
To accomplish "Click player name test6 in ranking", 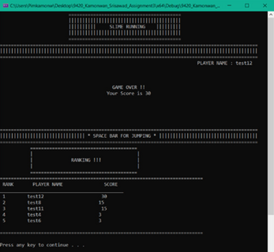I will click(34, 220).
